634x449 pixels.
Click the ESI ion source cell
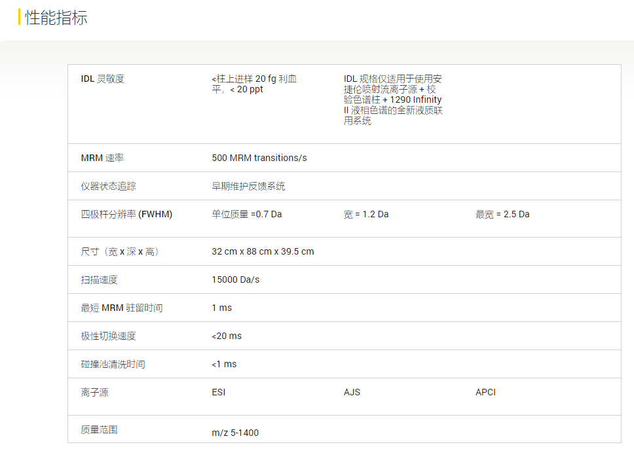tap(218, 393)
